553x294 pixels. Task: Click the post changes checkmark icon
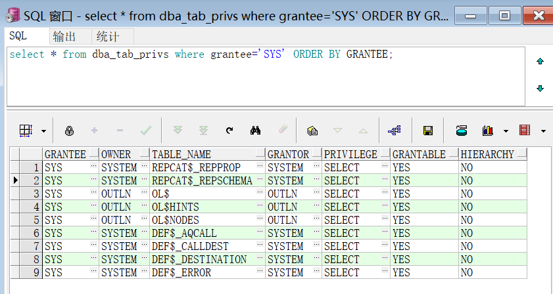point(146,131)
